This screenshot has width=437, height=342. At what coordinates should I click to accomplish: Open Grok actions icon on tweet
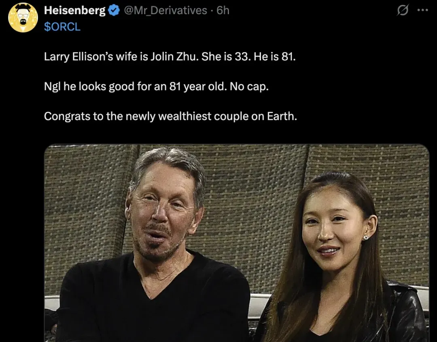point(403,11)
